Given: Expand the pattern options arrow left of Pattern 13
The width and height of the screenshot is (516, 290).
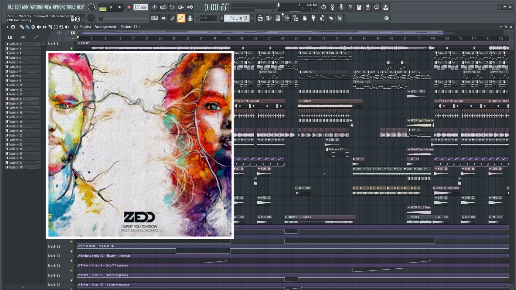Looking at the screenshot, I should coord(222,18).
